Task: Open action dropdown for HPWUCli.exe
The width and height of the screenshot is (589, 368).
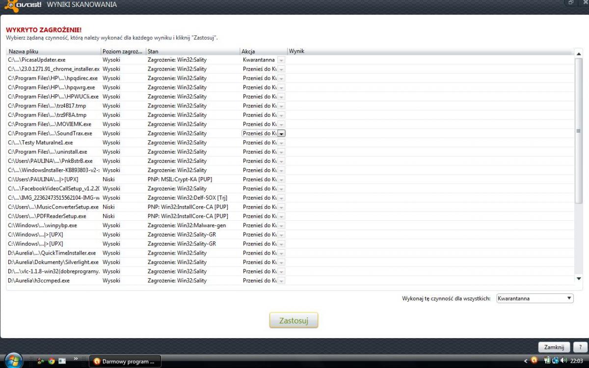Action: point(281,97)
